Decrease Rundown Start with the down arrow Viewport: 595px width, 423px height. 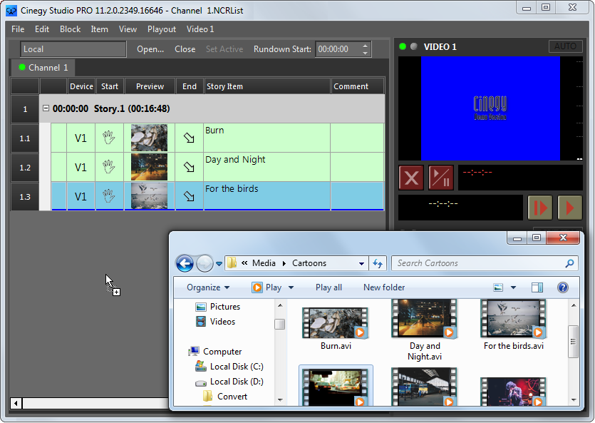coord(365,53)
